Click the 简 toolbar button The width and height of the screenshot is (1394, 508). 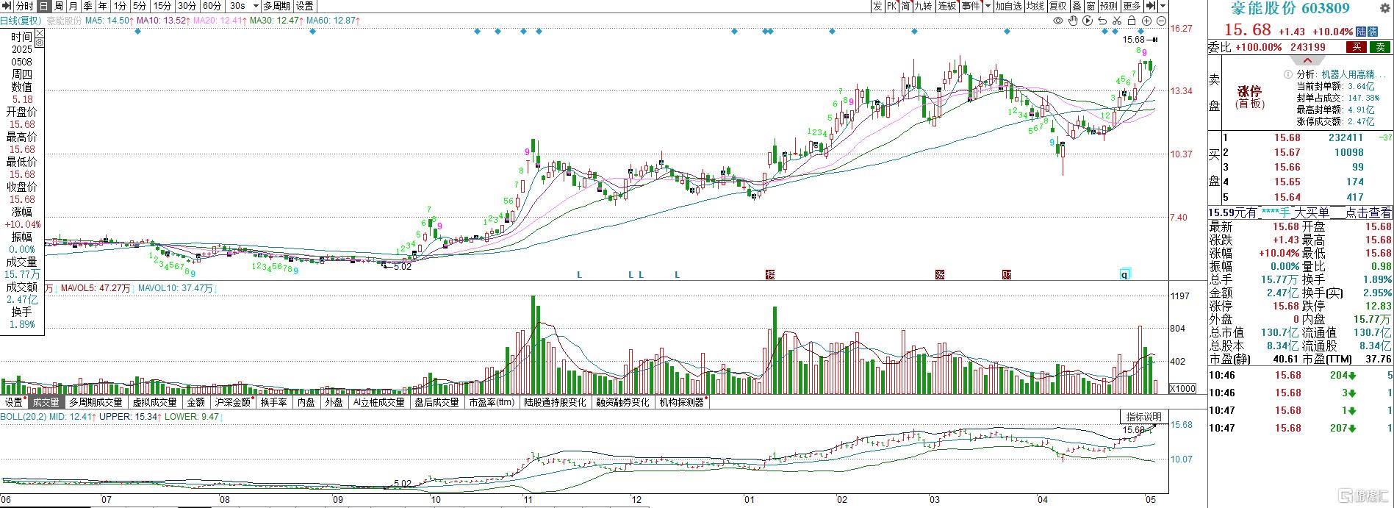905,6
